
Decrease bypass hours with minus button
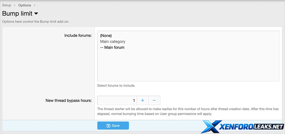point(154,100)
